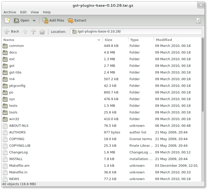Click the 'installation ...' type cell
Image resolution: width=207 pixels, height=189 pixels.
click(x=141, y=159)
